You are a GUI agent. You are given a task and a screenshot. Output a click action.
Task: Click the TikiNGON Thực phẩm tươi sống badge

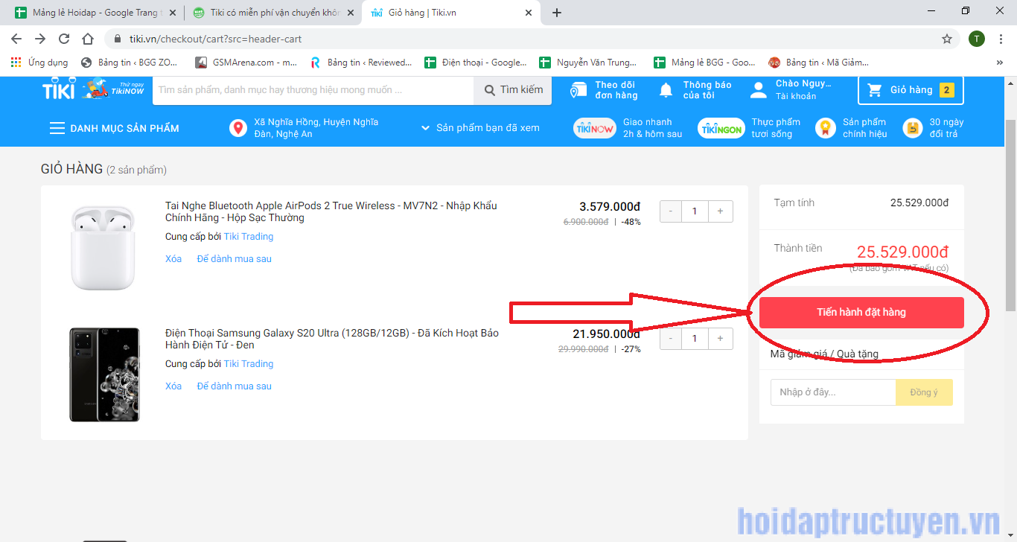(721, 128)
